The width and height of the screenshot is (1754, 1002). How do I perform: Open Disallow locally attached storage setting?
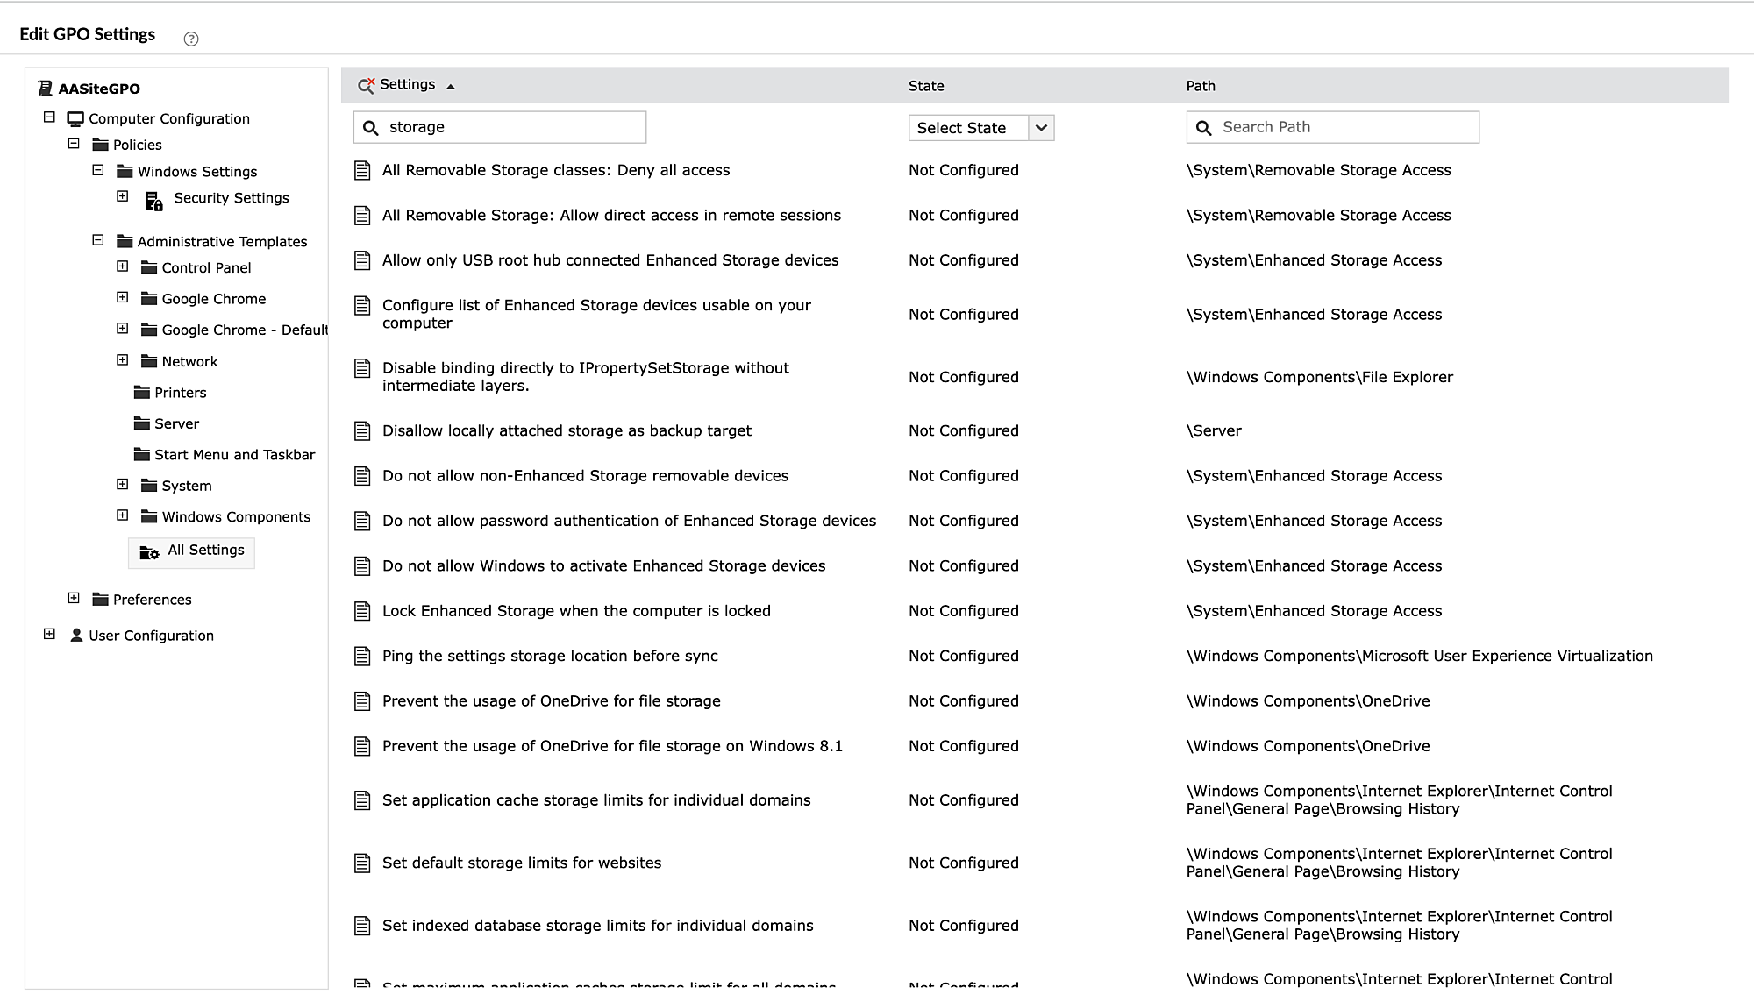coord(567,430)
